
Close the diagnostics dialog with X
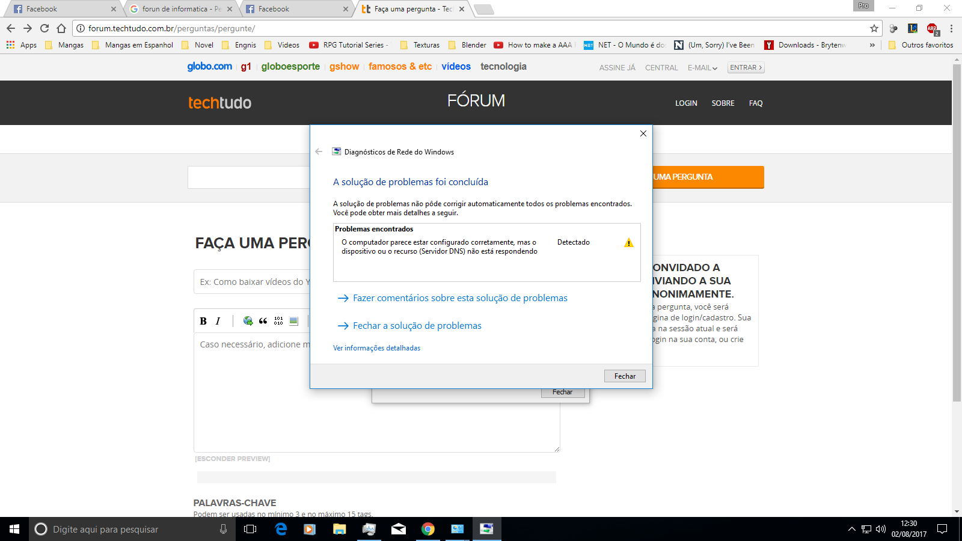pyautogui.click(x=643, y=133)
